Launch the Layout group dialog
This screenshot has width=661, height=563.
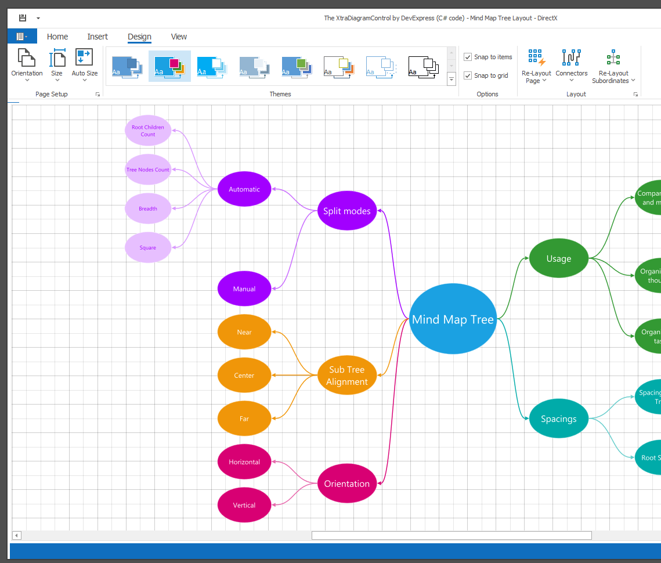(635, 95)
